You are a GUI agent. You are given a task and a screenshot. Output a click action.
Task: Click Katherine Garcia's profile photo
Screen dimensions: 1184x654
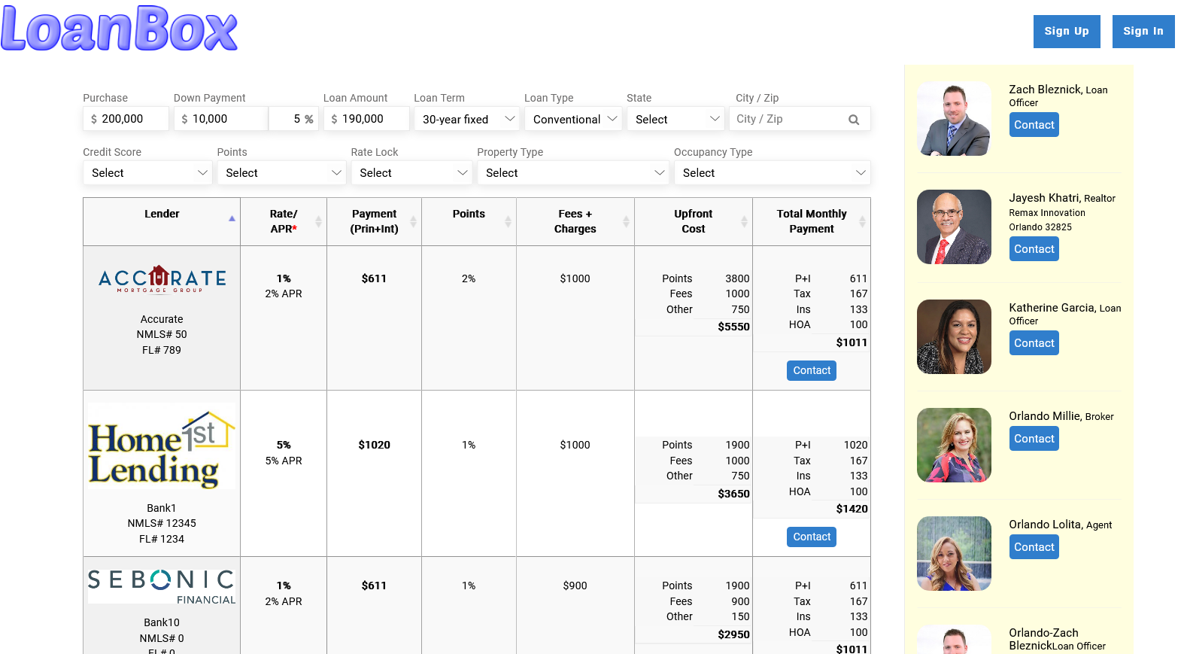coord(954,336)
